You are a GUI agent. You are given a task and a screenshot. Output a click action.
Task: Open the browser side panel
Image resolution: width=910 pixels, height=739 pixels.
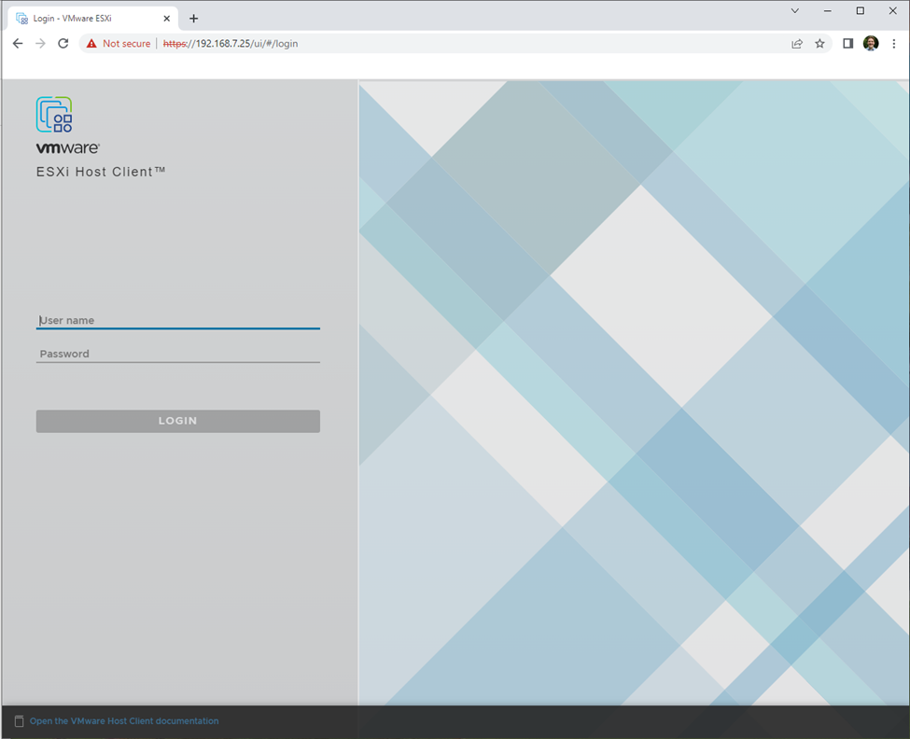(847, 44)
